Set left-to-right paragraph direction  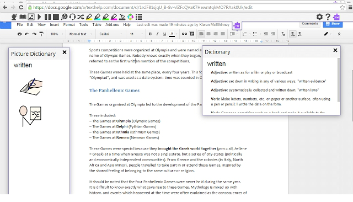(x=292, y=34)
